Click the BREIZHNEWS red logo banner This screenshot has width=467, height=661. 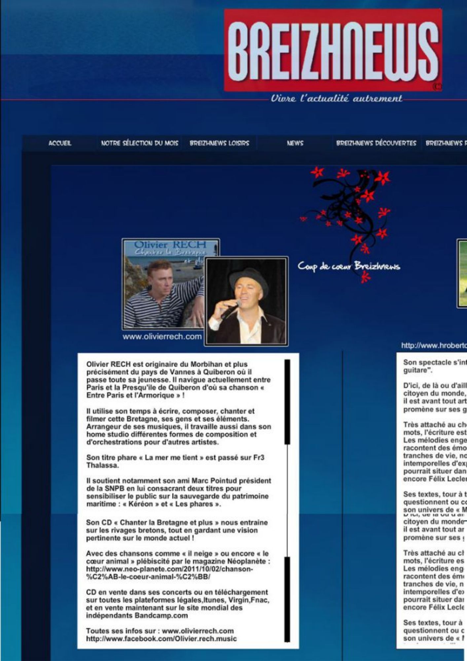(x=333, y=50)
